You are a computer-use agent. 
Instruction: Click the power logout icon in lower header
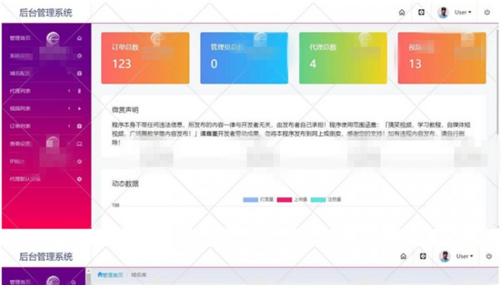pyautogui.click(x=489, y=256)
